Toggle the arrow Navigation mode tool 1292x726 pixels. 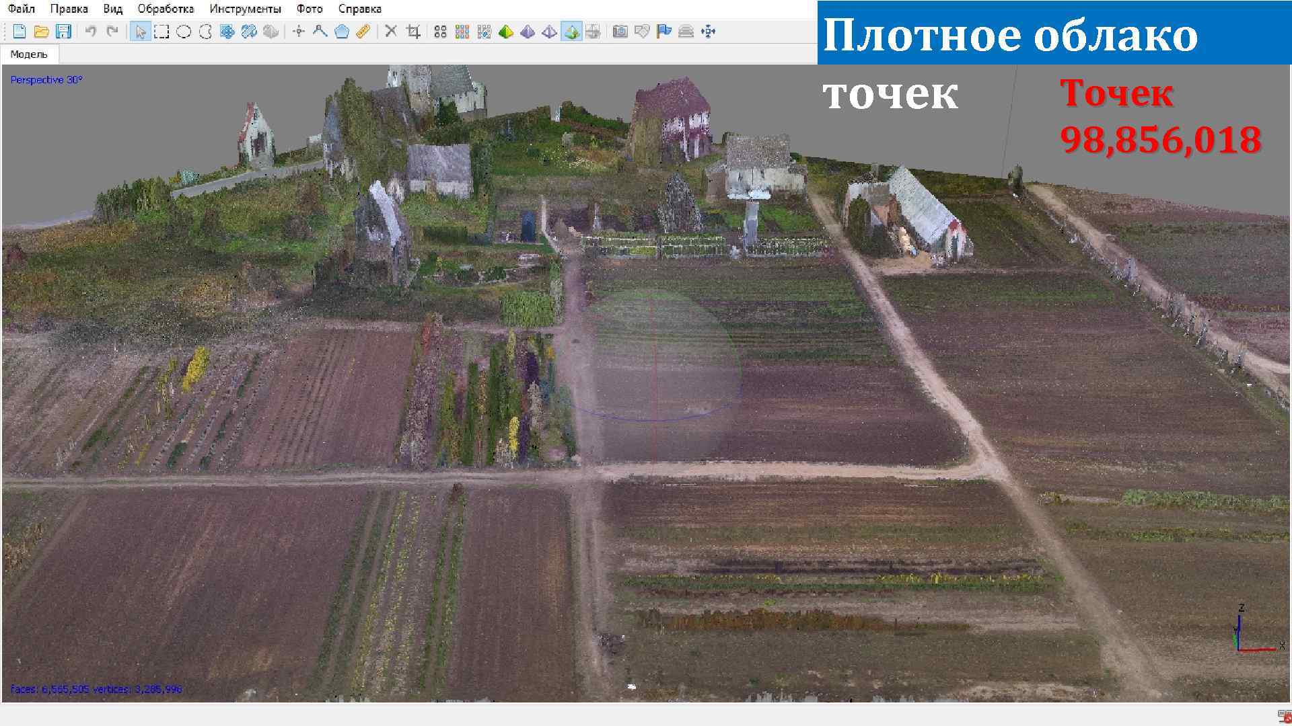[x=140, y=32]
